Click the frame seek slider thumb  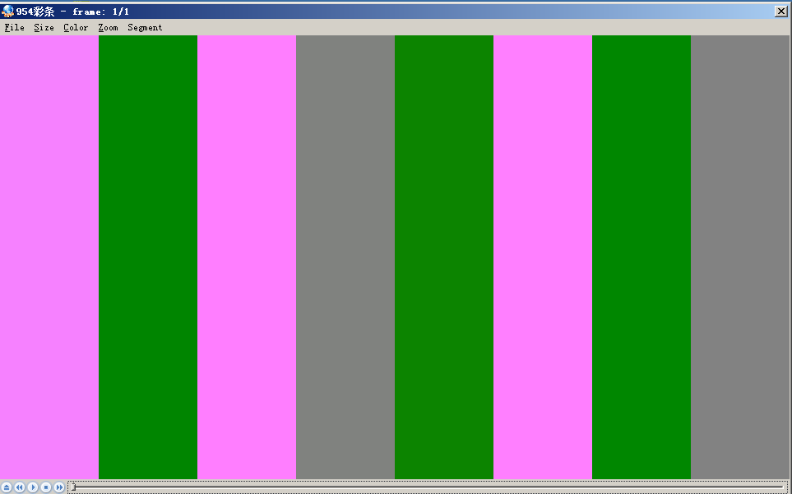(x=73, y=487)
